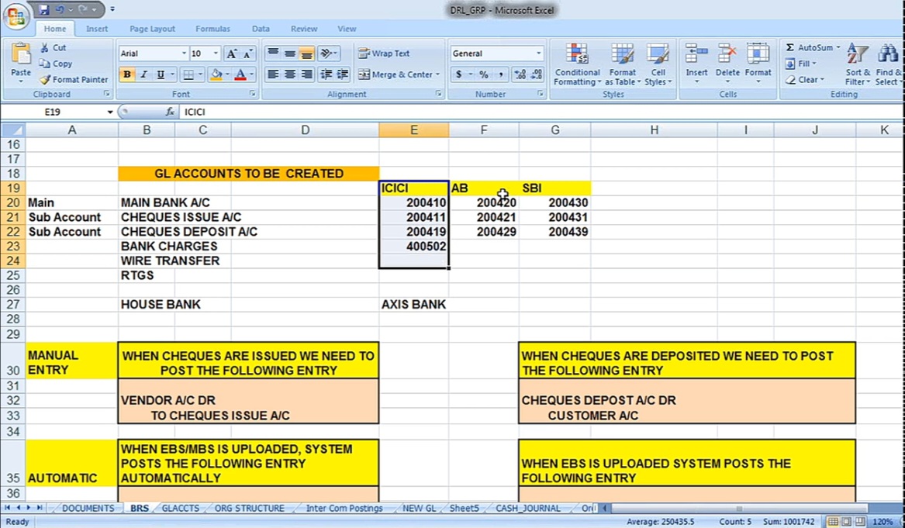
Task: Toggle Italic formatting
Action: pos(143,74)
